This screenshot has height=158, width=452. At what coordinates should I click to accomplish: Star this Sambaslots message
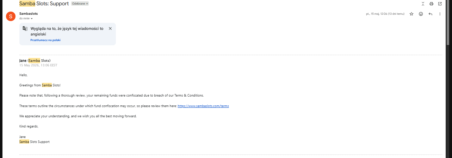[x=411, y=14]
